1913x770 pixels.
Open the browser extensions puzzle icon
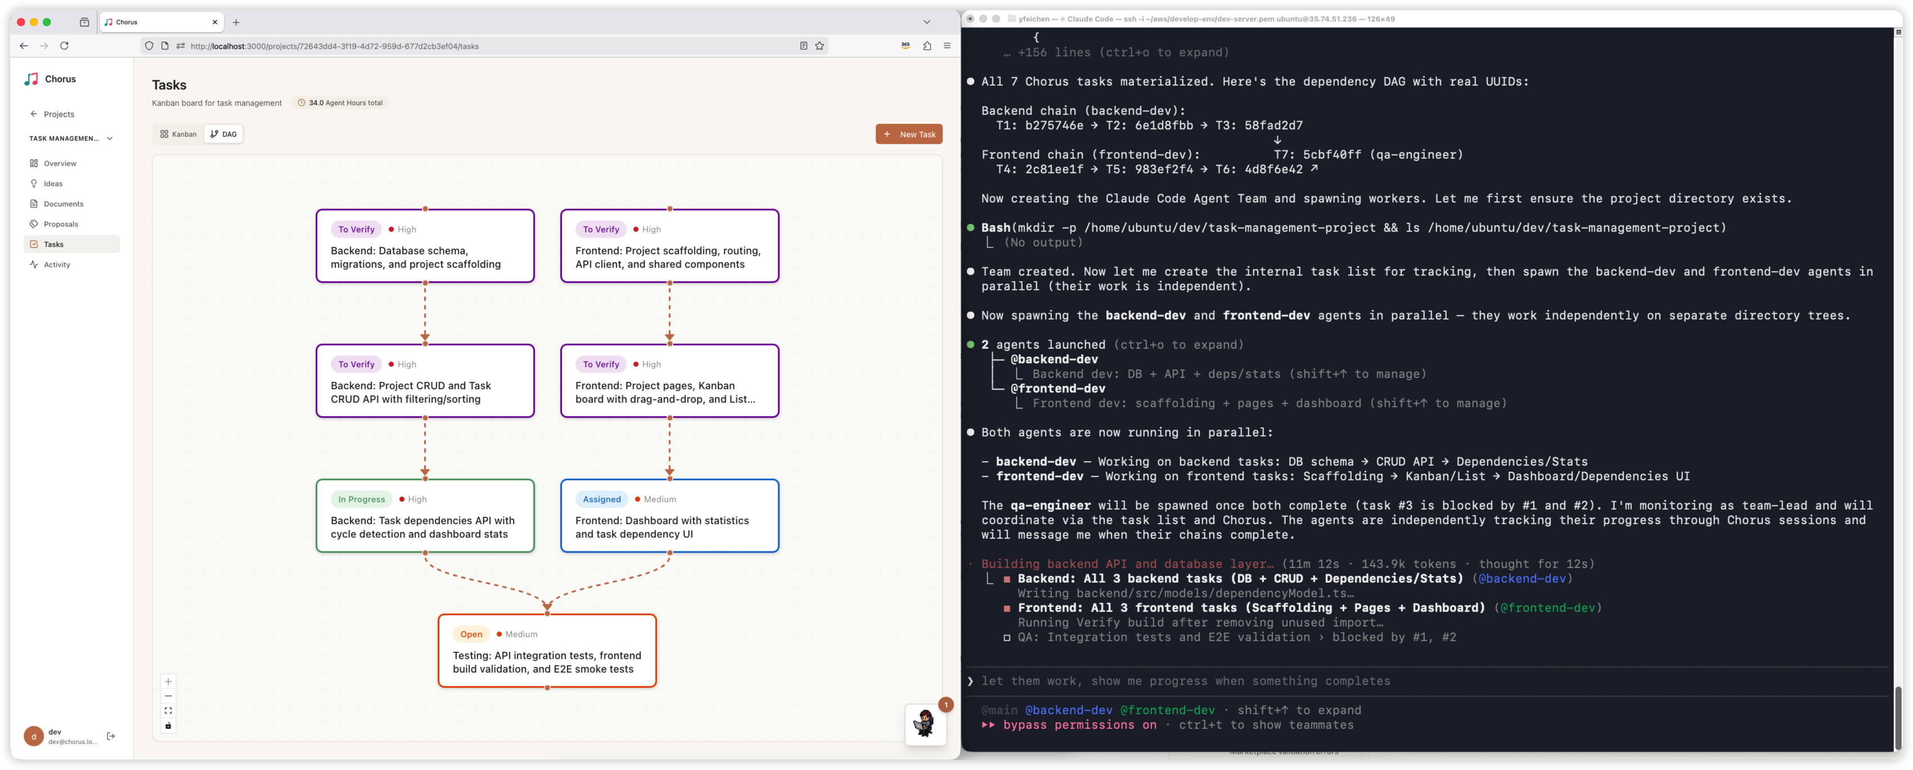tap(927, 46)
